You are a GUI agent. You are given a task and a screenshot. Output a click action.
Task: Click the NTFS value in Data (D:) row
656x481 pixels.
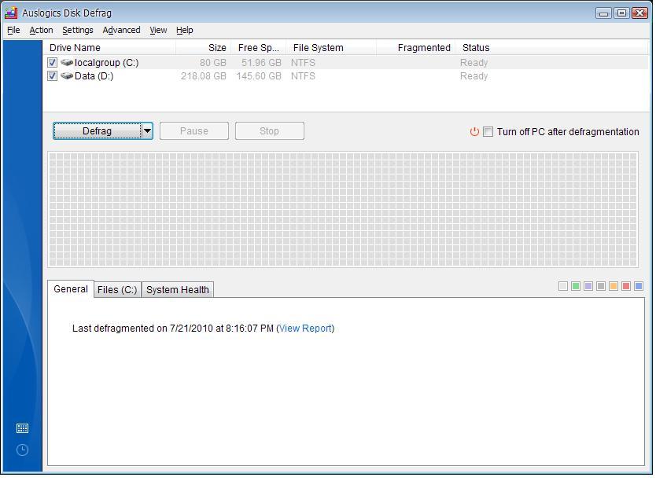[304, 76]
